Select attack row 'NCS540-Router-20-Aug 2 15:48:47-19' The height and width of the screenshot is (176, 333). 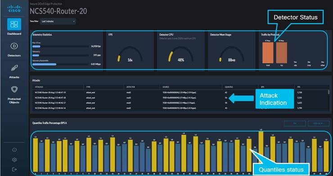pos(180,92)
